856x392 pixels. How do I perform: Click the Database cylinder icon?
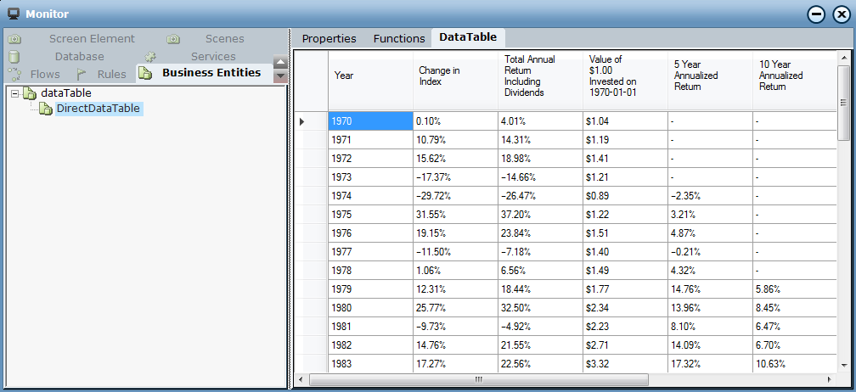[x=14, y=57]
